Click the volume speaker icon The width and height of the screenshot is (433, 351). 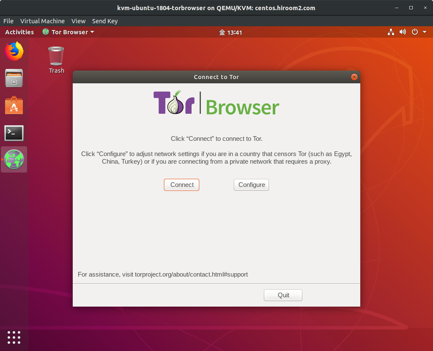point(403,32)
